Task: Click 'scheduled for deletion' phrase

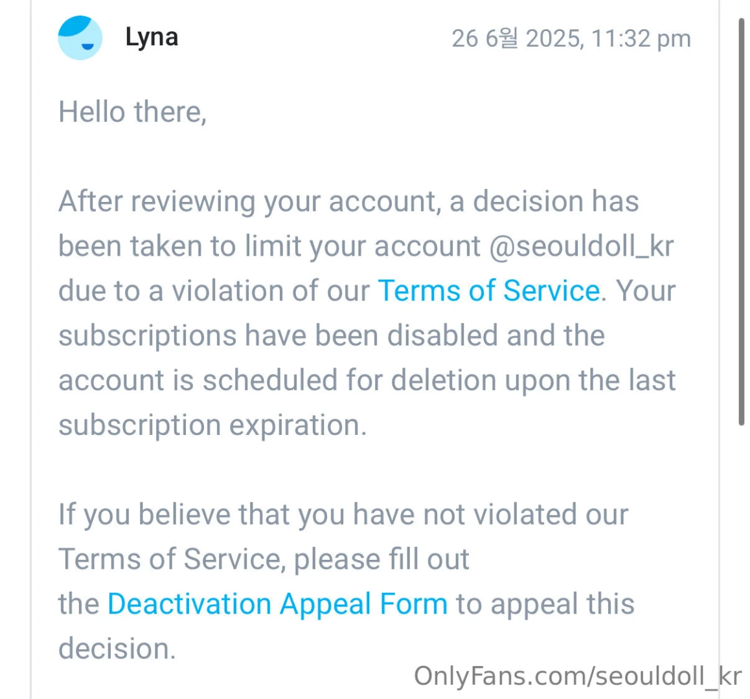Action: coord(349,380)
